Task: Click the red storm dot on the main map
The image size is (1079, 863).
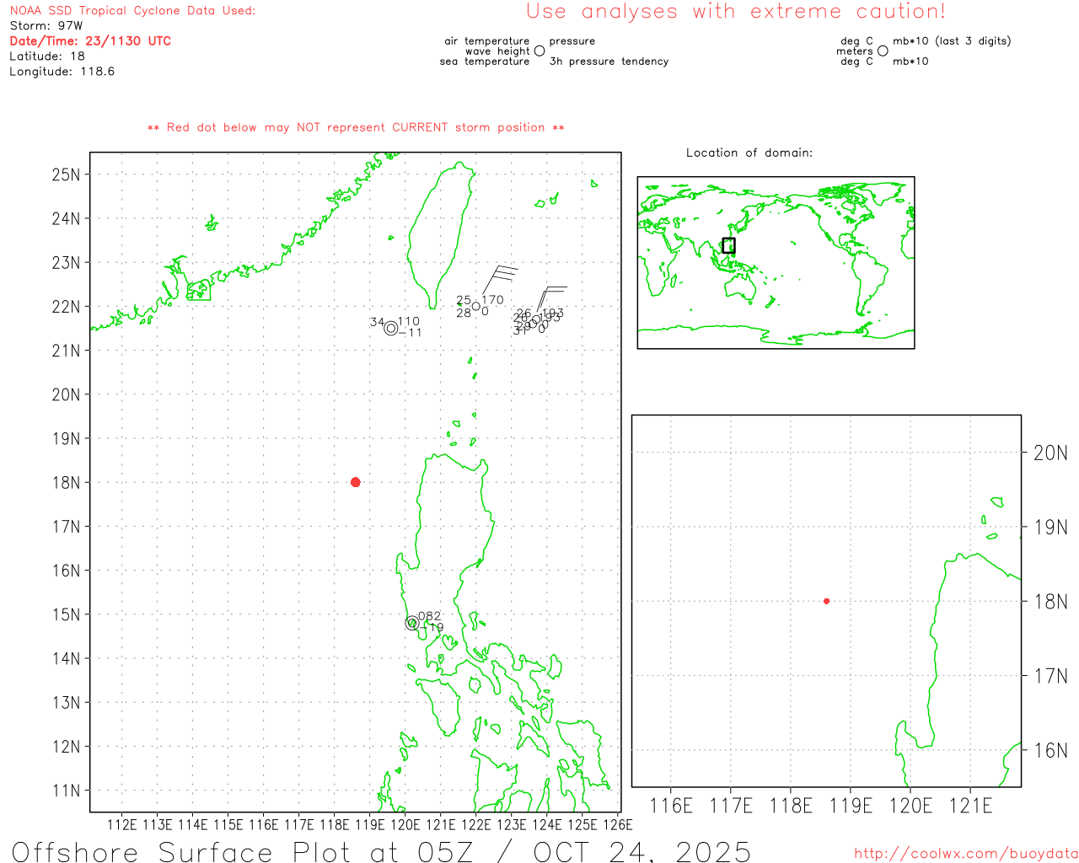Action: click(x=355, y=482)
